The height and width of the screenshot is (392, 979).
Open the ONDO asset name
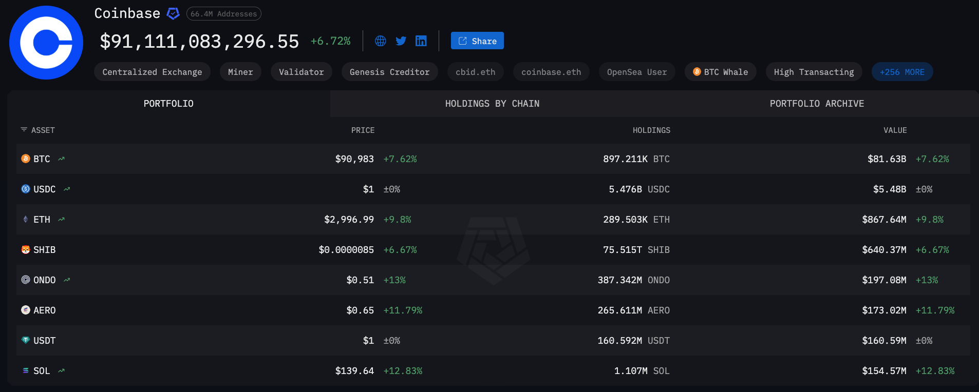click(45, 280)
